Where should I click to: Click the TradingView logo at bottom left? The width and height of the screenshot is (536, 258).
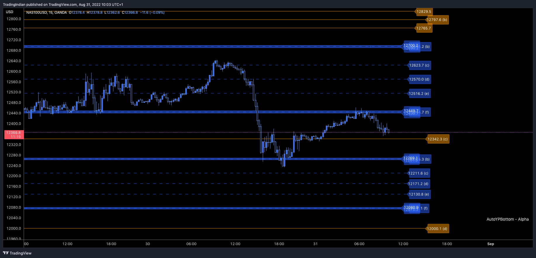tap(17, 253)
